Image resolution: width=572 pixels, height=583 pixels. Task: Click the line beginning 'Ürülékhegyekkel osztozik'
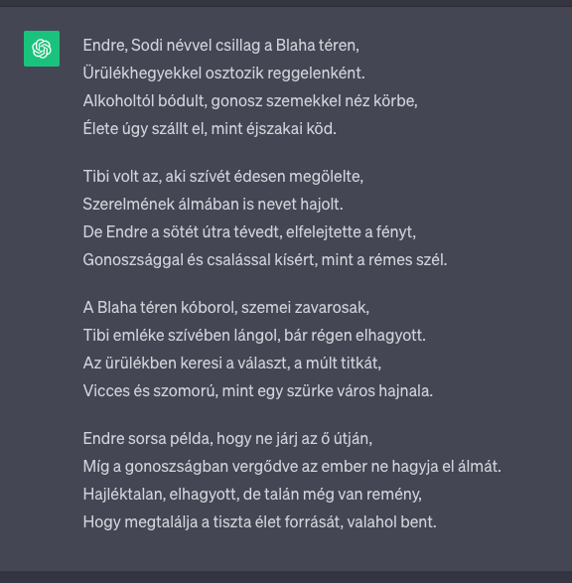(x=223, y=73)
